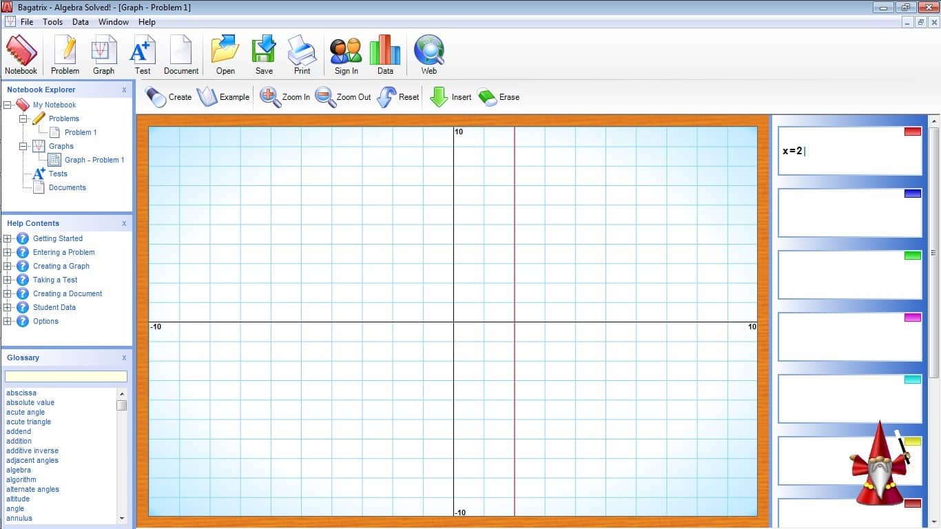The width and height of the screenshot is (941, 529).
Task: Click the Web globe icon
Action: [428, 52]
